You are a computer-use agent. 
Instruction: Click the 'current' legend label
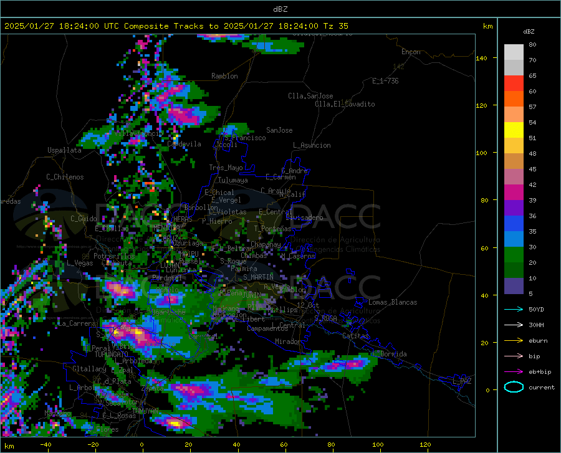click(x=542, y=387)
